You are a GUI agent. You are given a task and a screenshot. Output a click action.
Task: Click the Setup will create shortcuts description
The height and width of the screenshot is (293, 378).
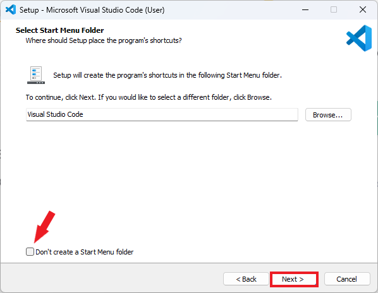168,75
